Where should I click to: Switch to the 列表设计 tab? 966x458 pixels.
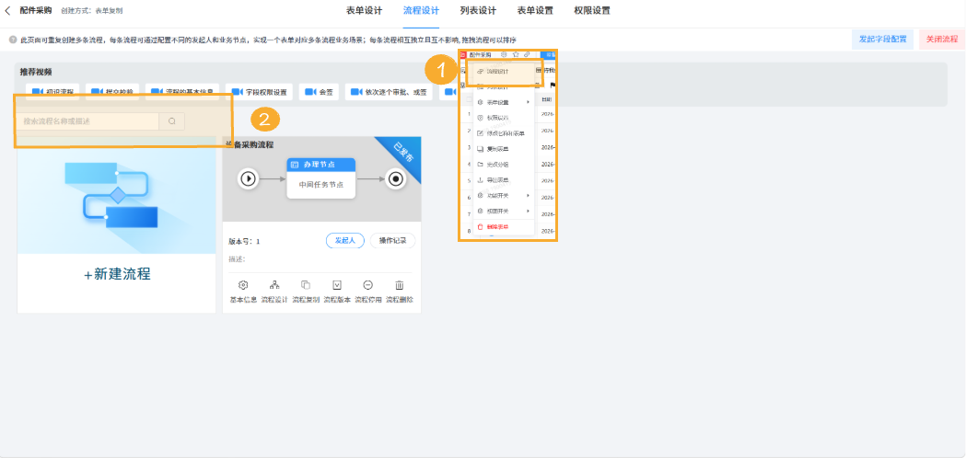click(478, 11)
